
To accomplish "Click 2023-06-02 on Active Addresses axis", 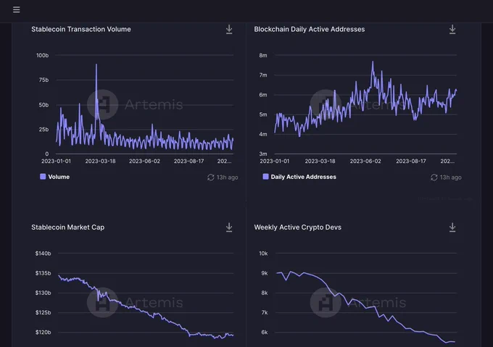I will [365, 161].
